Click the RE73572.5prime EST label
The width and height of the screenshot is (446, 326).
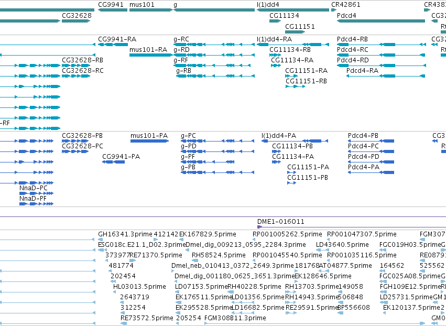147,318
